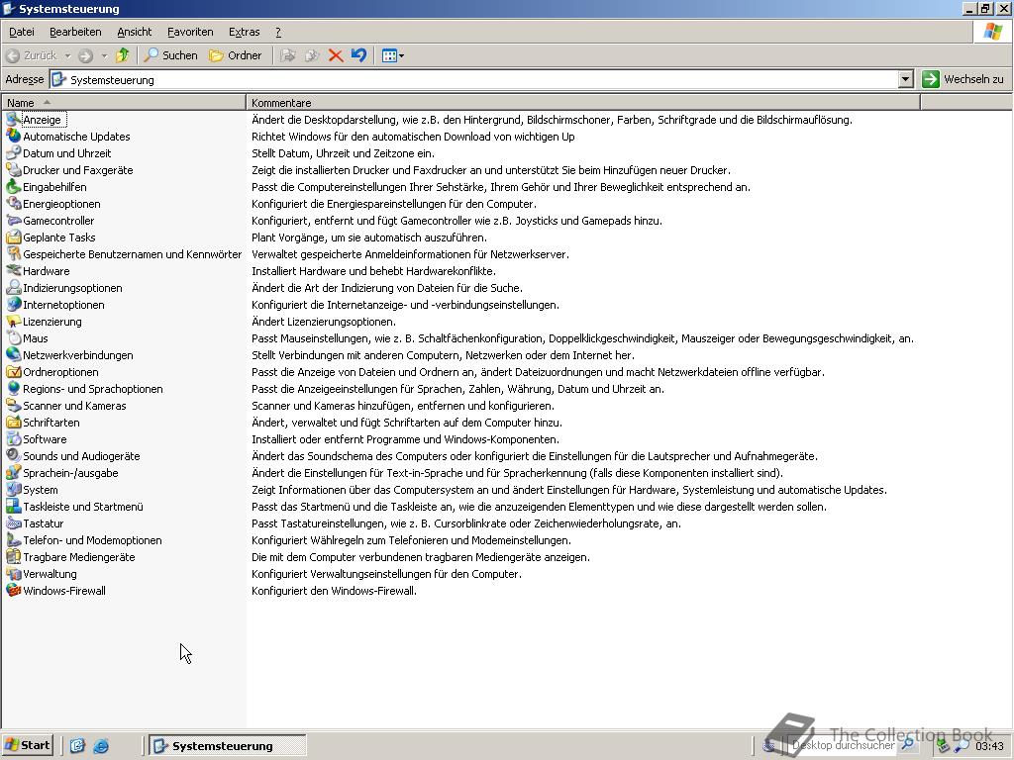Screen dimensions: 1014x760
Task: Open the Extras menu
Action: pos(244,32)
